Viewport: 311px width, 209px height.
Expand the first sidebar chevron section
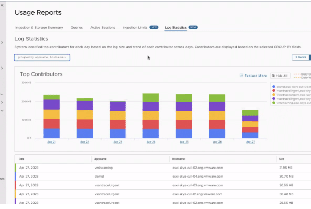coord(2,43)
